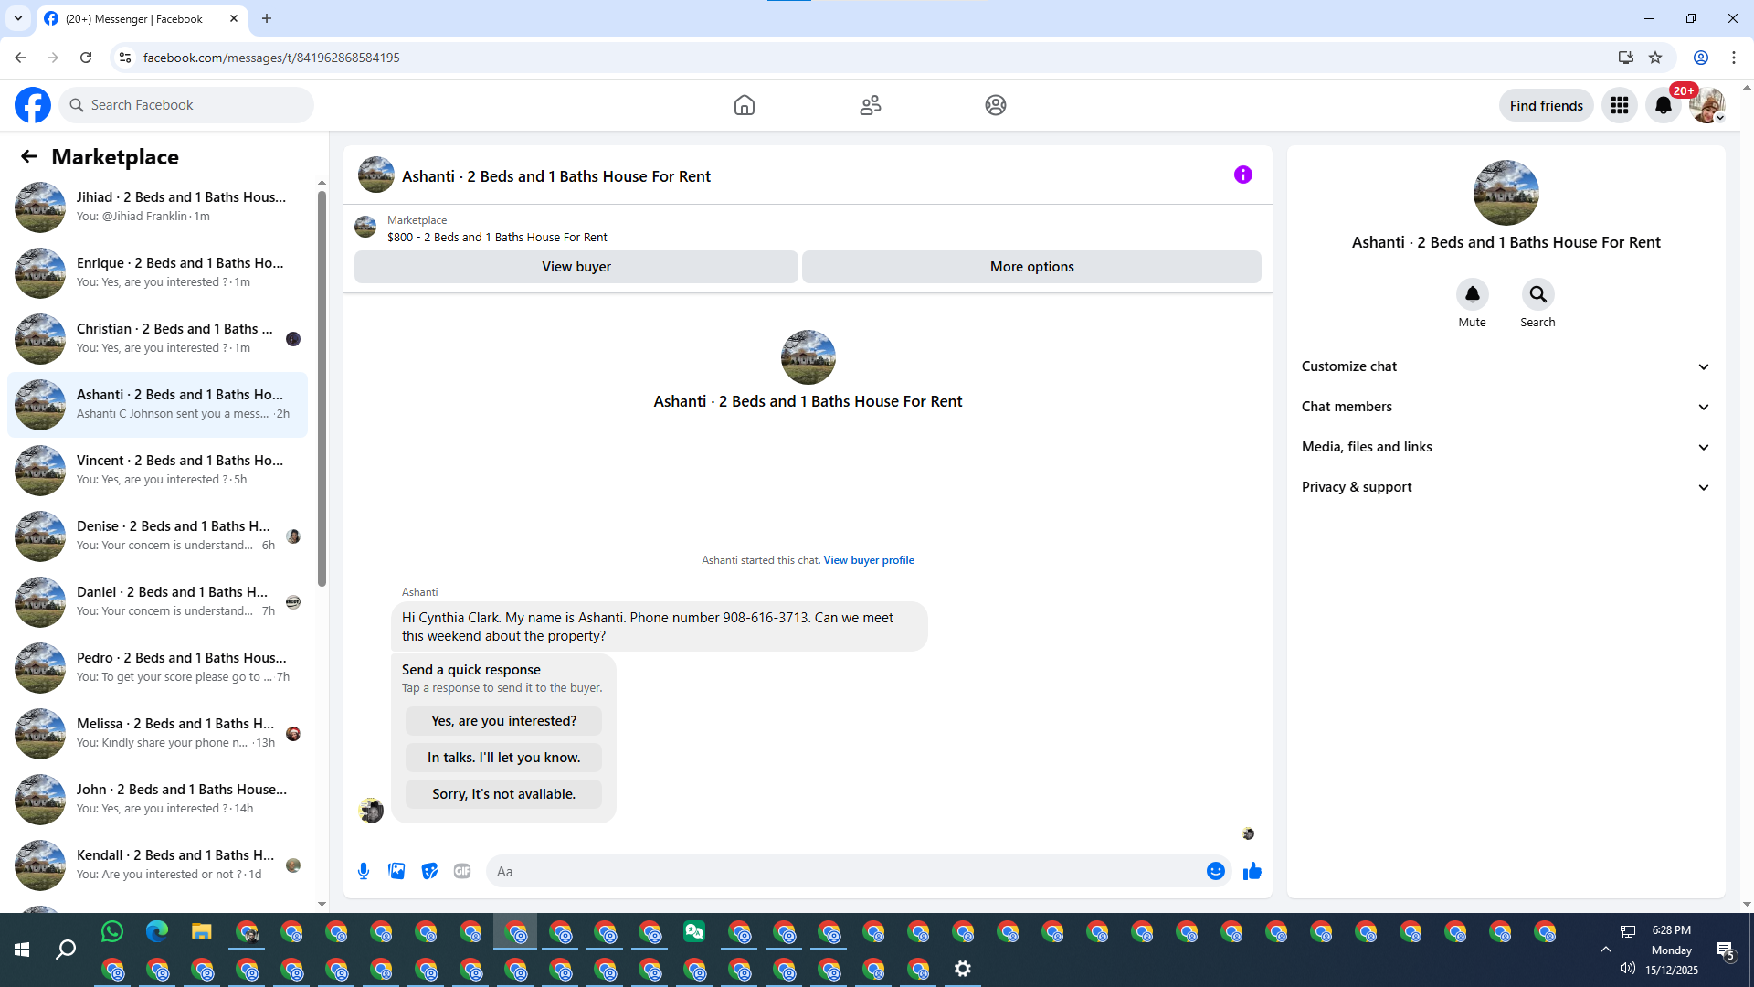Open a new browser tab
This screenshot has height=987, width=1754.
pos(267,18)
